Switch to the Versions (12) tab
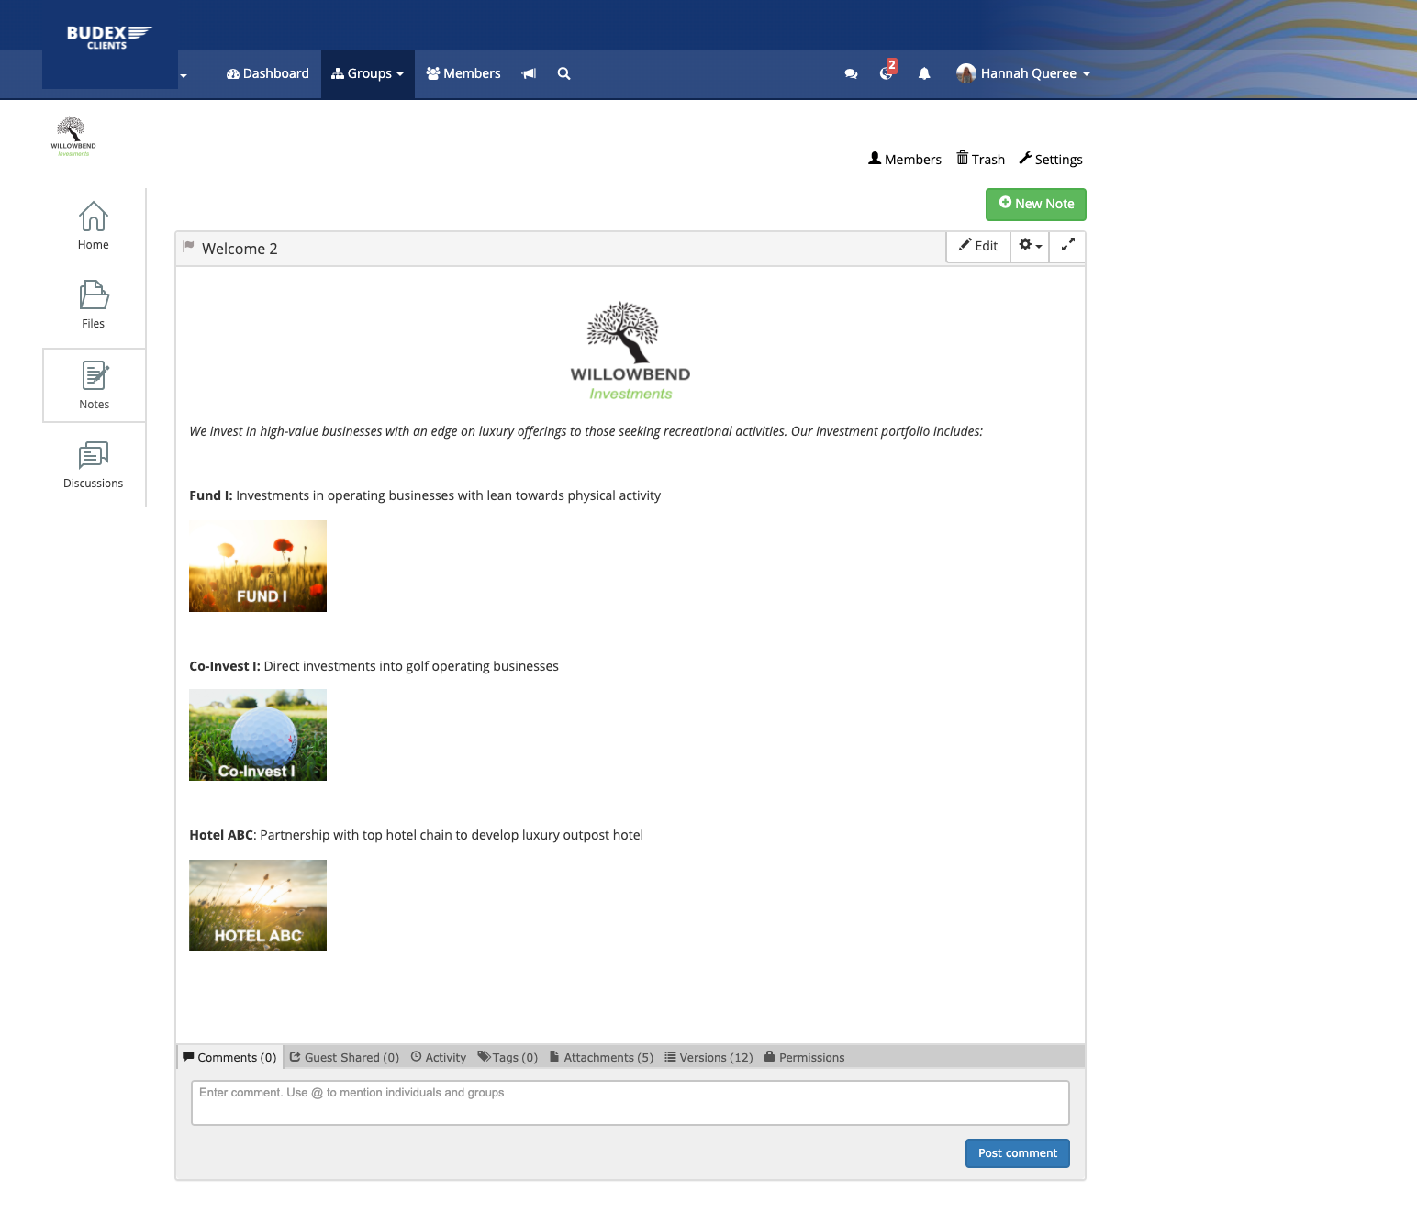The height and width of the screenshot is (1213, 1417). (x=708, y=1057)
